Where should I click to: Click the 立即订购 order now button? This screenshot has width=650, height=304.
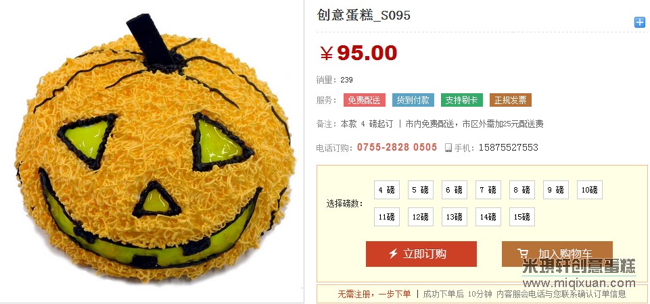tap(421, 254)
